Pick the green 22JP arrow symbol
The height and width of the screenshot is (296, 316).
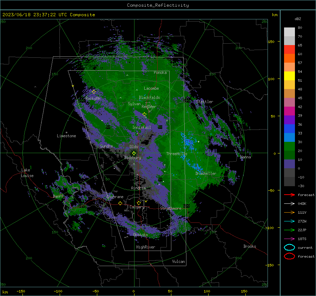289,230
